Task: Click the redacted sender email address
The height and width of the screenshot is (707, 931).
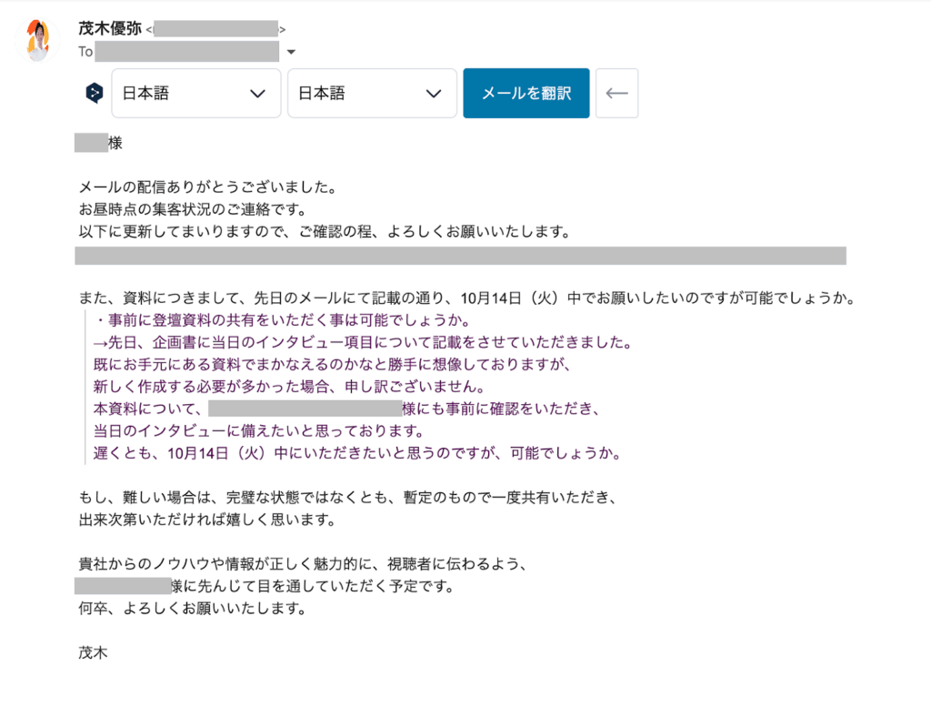Action: tap(216, 29)
